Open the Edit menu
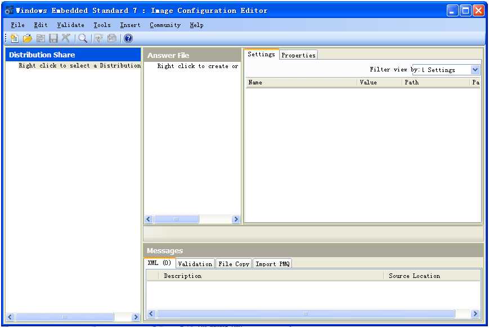The width and height of the screenshot is (489, 328). pos(41,25)
